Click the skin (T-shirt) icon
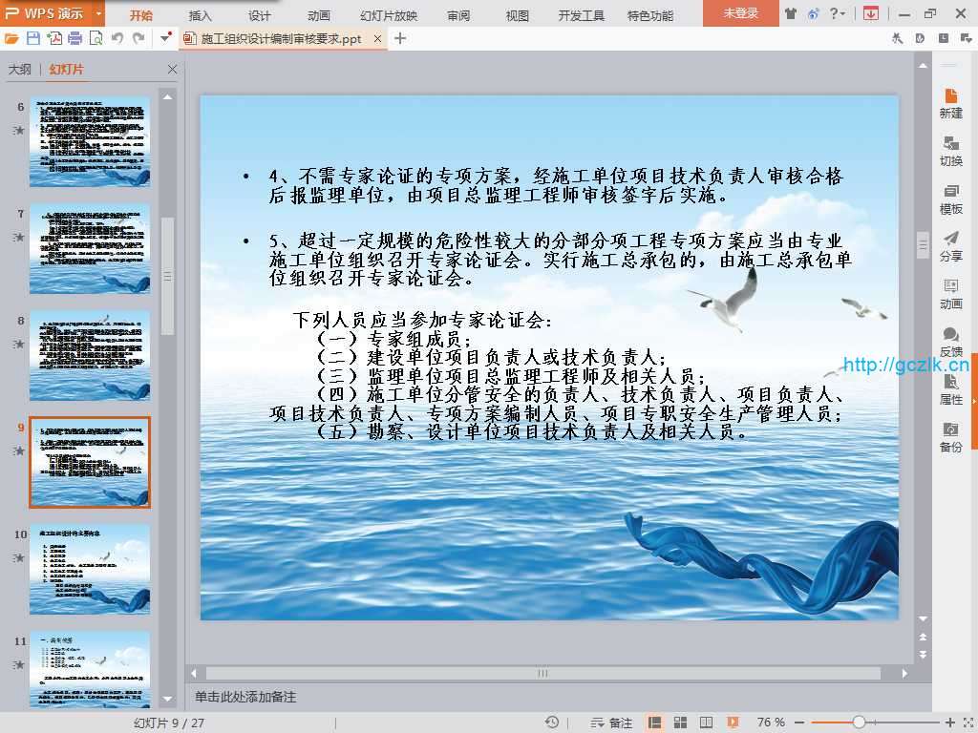Image resolution: width=978 pixels, height=733 pixels. point(790,13)
